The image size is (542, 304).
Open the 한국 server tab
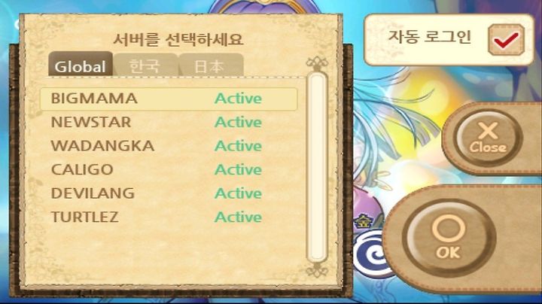[x=145, y=65]
